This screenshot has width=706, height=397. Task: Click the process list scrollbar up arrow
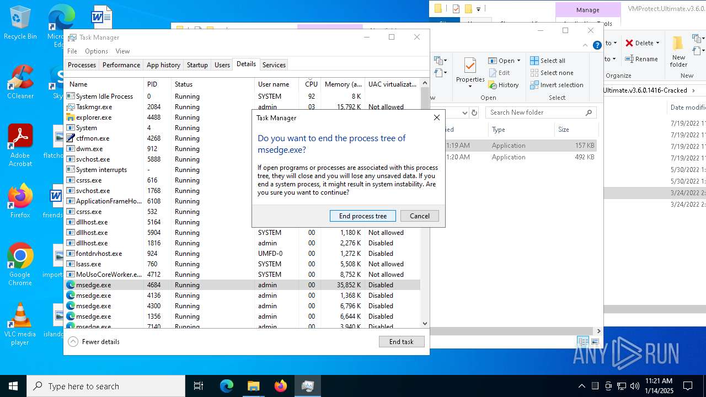click(x=425, y=83)
